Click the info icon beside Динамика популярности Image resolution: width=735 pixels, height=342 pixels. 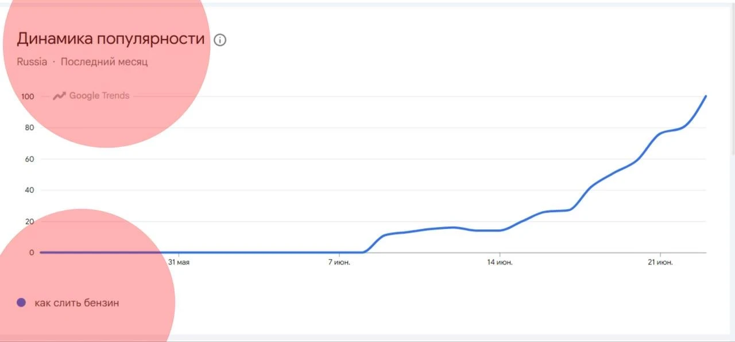[220, 40]
